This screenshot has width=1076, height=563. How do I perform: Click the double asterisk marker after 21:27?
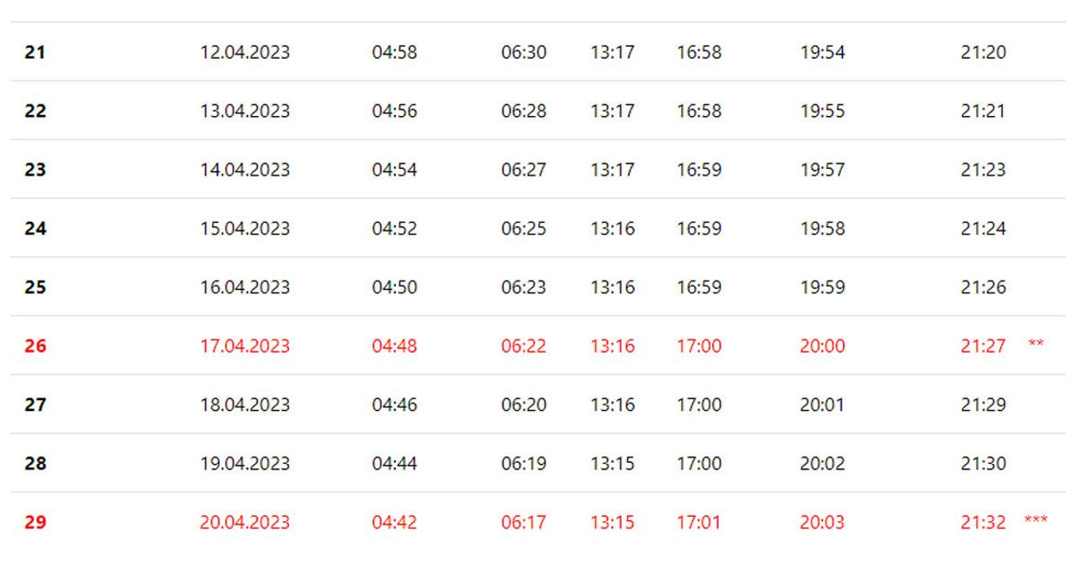[1036, 344]
